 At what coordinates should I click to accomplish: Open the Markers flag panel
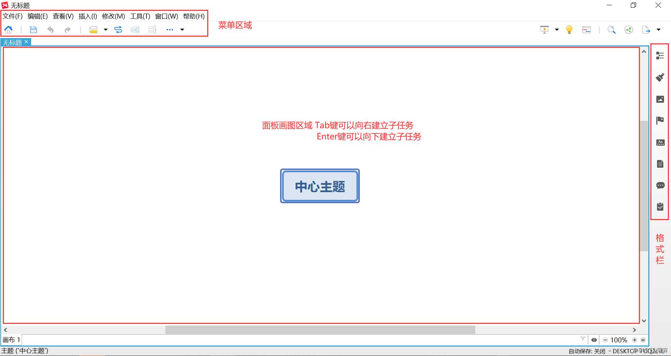[660, 121]
